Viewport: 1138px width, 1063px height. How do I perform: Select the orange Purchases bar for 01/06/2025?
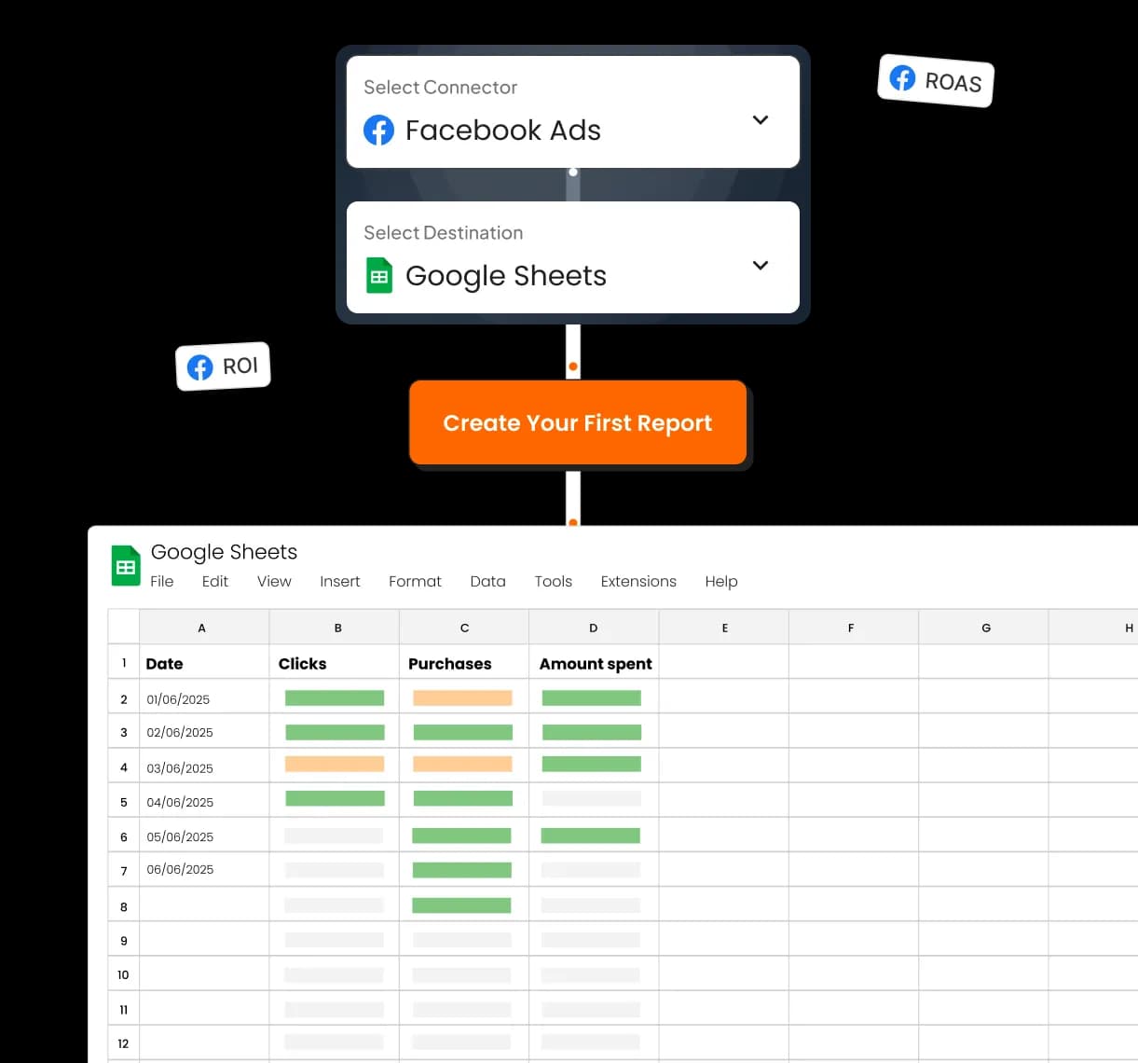(462, 697)
